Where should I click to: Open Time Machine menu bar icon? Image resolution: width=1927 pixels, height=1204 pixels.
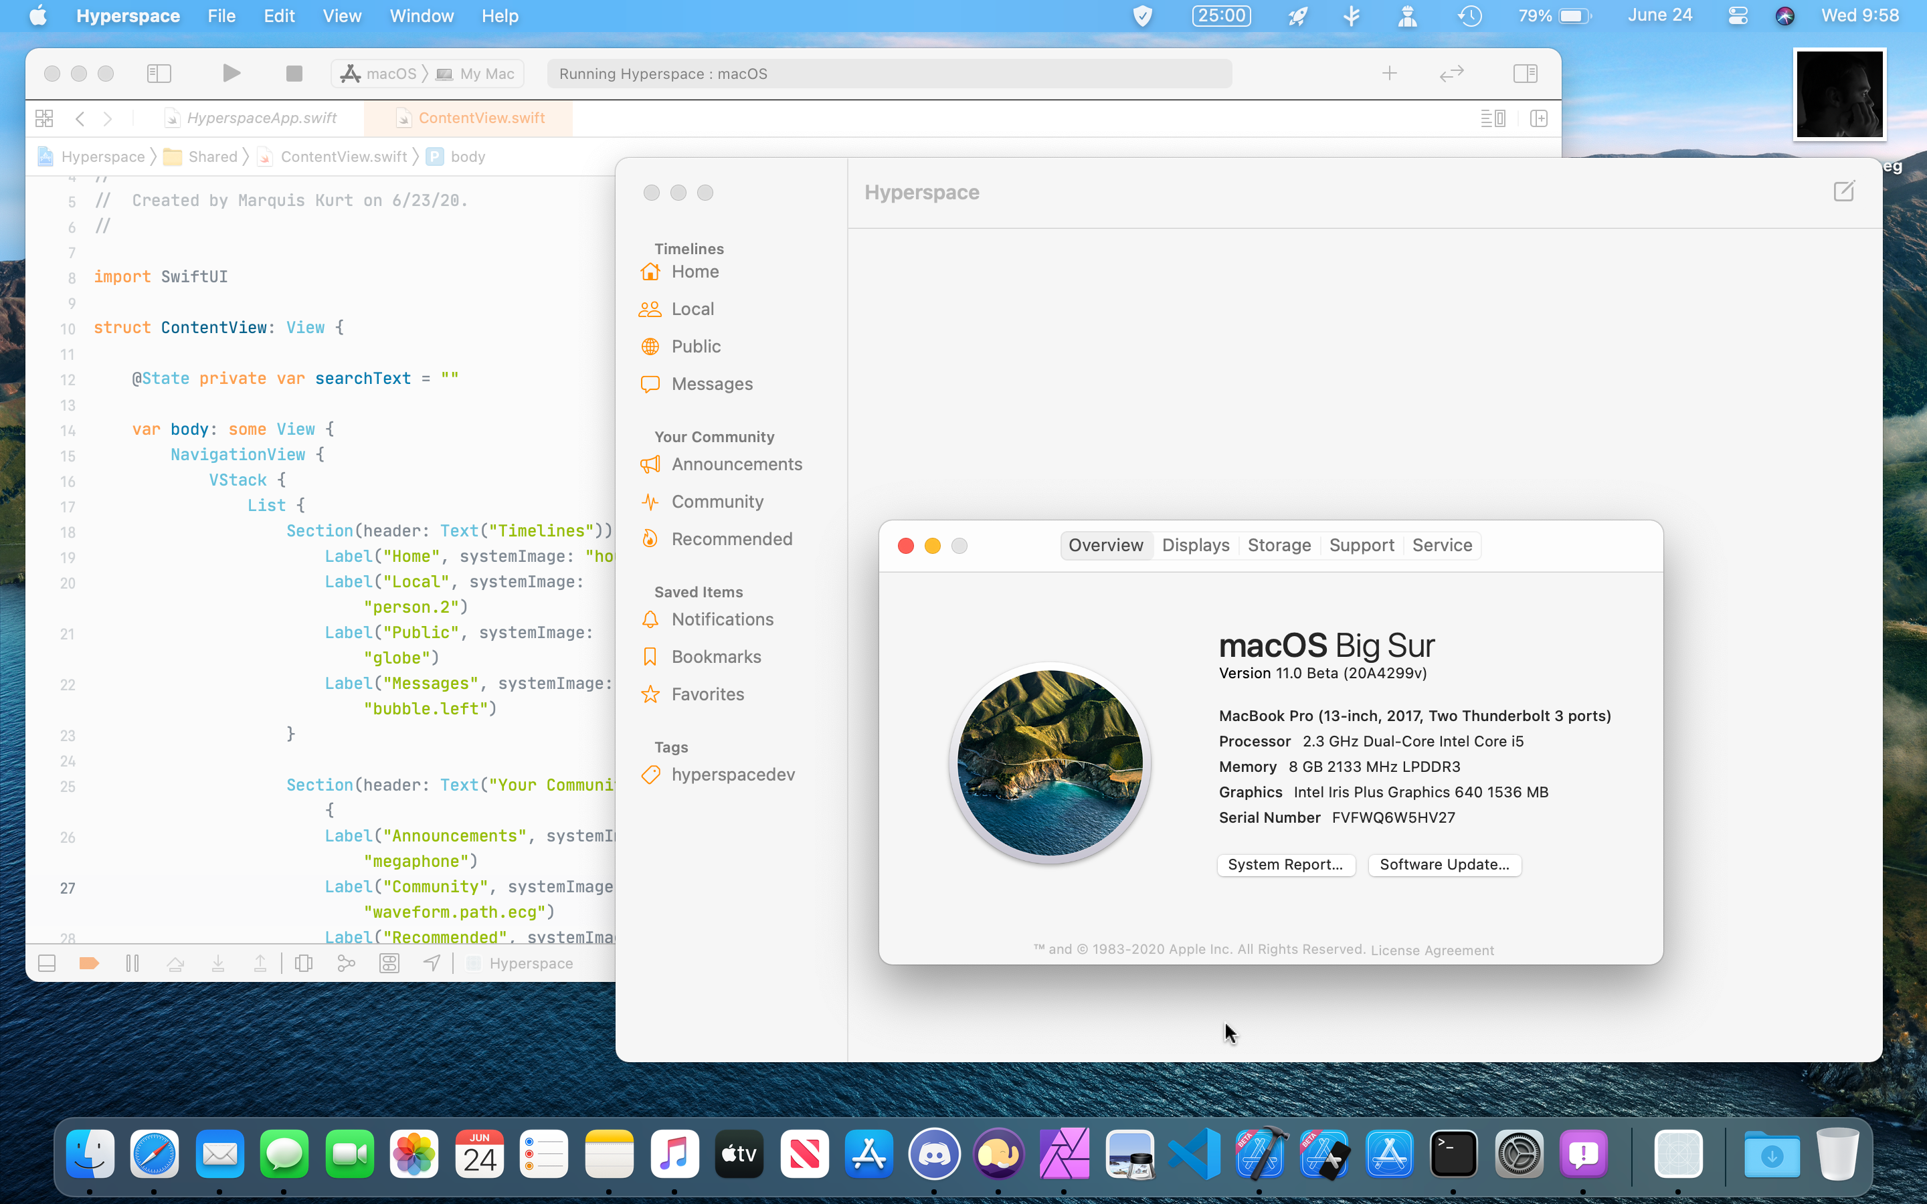pos(1469,16)
